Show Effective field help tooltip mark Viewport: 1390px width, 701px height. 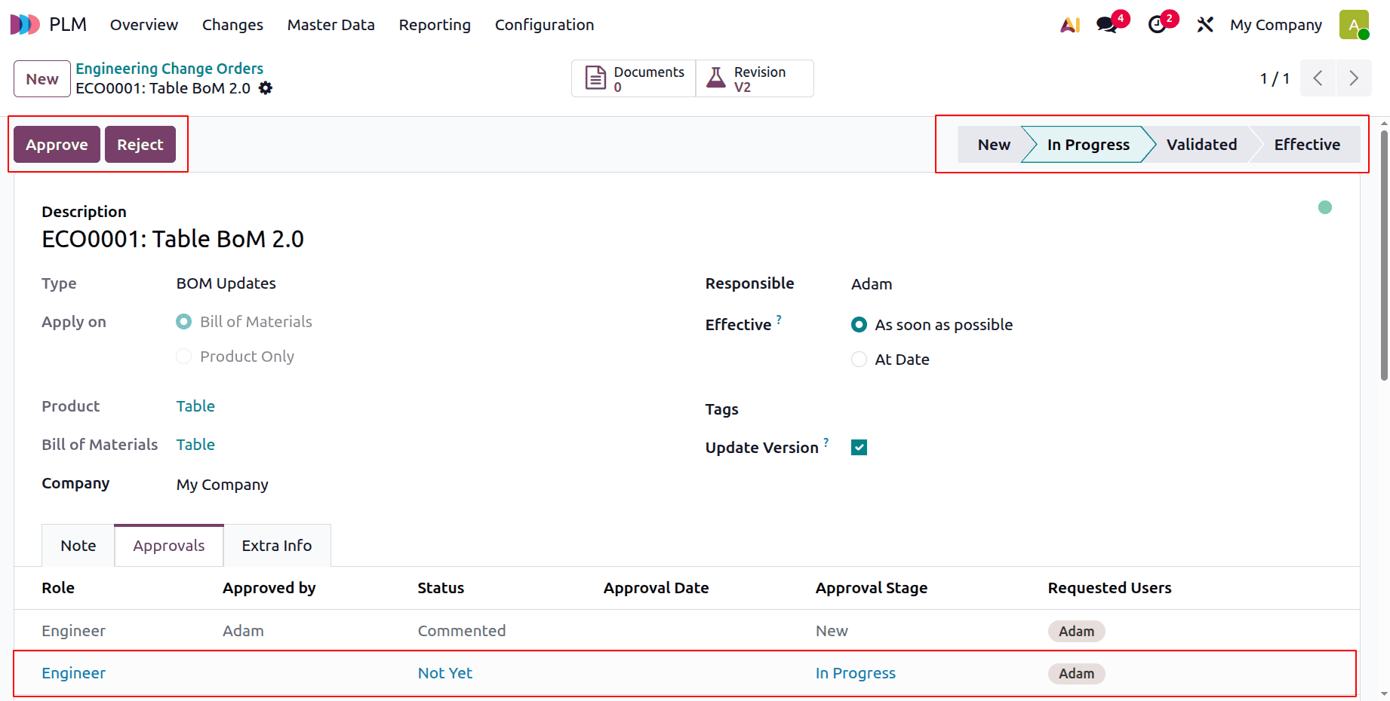779,320
